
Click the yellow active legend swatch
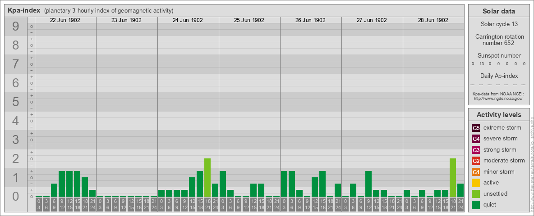[476, 183]
